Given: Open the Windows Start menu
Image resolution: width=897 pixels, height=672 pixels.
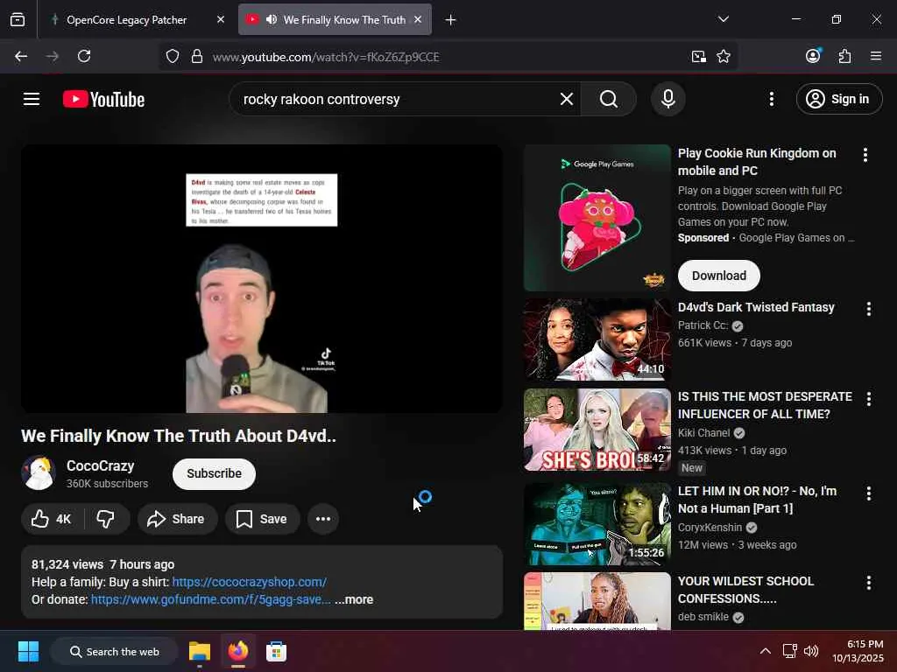Looking at the screenshot, I should (28, 651).
